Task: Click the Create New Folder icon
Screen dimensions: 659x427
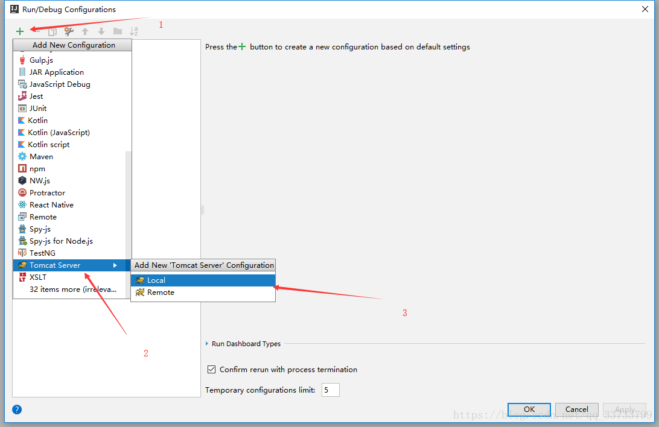Action: (x=118, y=31)
